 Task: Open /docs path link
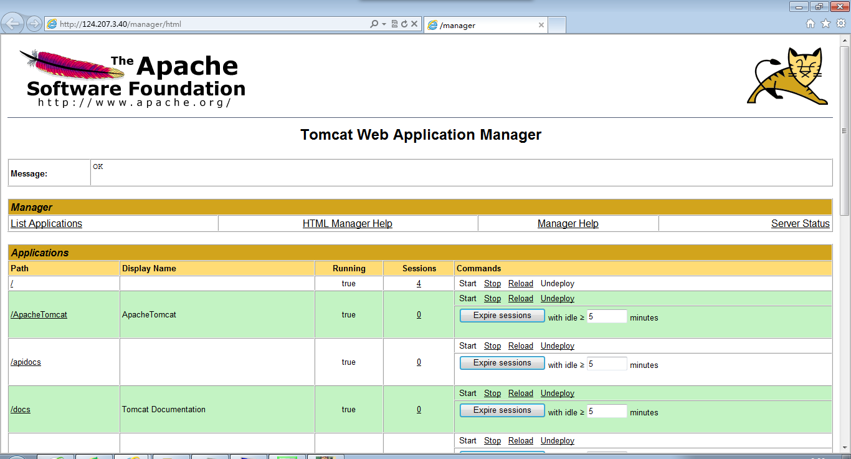21,410
